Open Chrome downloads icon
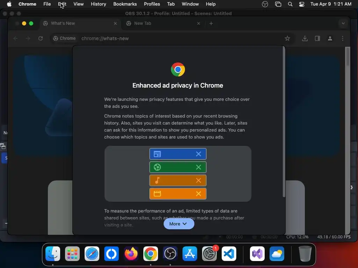 [x=305, y=38]
